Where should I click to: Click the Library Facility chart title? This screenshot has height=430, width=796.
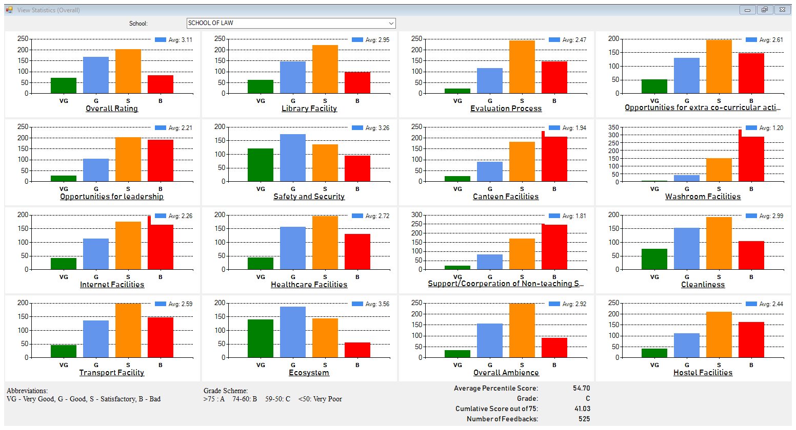pyautogui.click(x=309, y=109)
